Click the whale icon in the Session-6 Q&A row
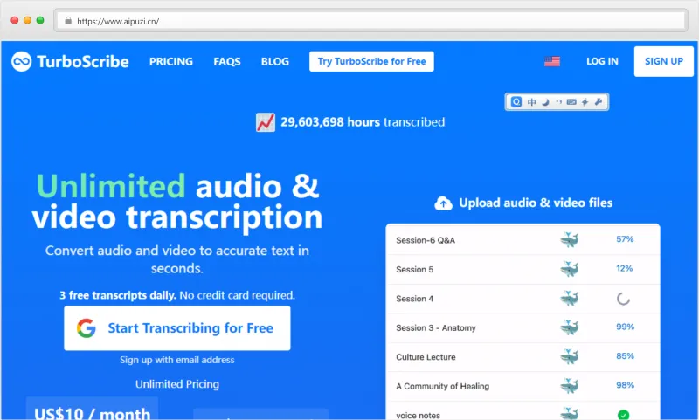 570,239
